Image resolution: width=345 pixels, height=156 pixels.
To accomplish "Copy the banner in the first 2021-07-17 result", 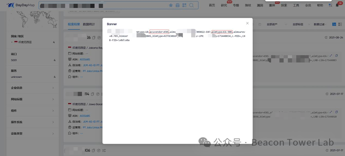I will (x=336, y=112).
